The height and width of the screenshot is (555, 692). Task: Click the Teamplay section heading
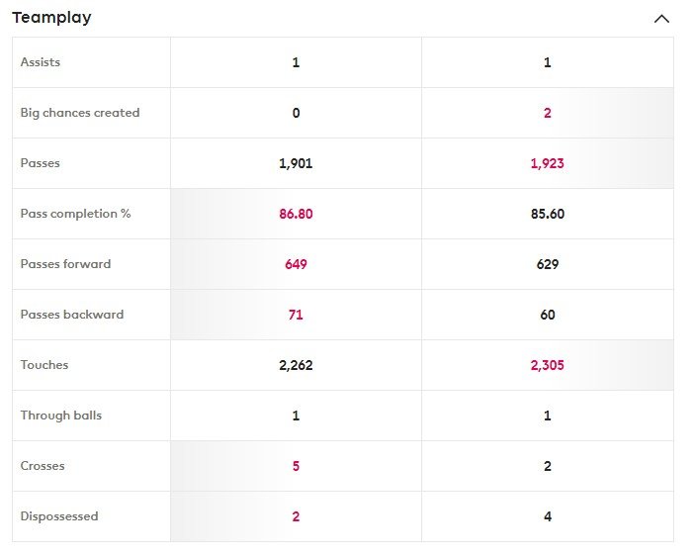[x=51, y=18]
